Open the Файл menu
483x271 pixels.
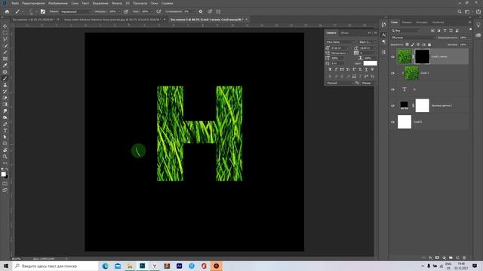coord(15,3)
